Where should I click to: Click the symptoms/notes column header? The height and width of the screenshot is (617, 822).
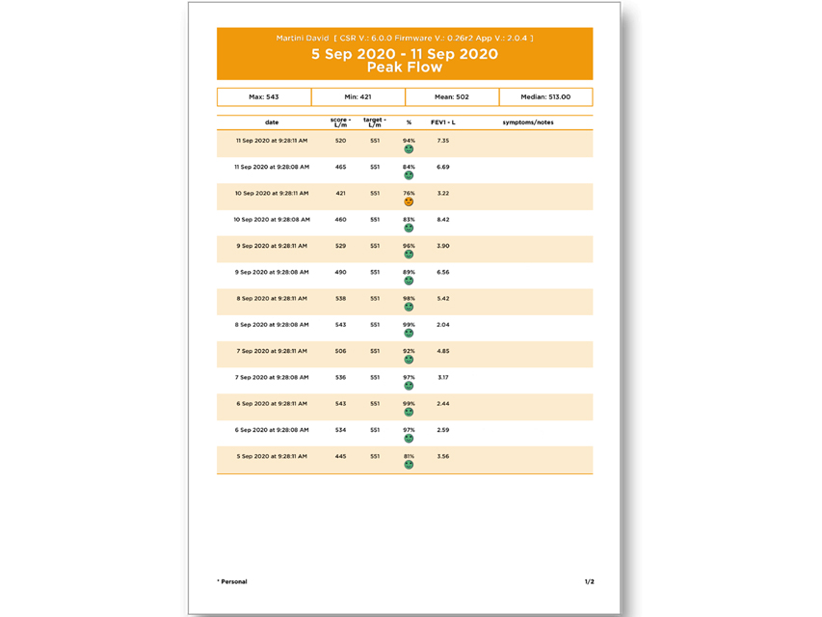coord(528,122)
